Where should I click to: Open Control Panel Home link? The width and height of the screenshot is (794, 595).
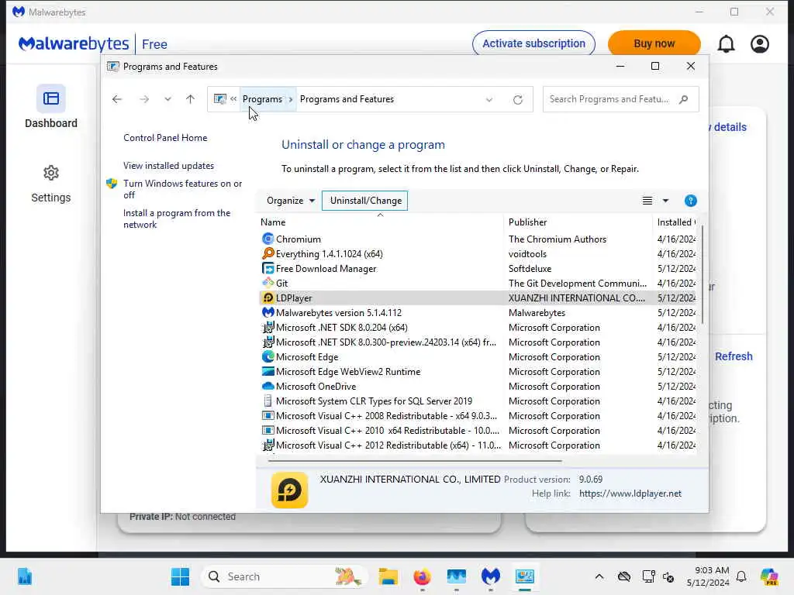click(165, 138)
